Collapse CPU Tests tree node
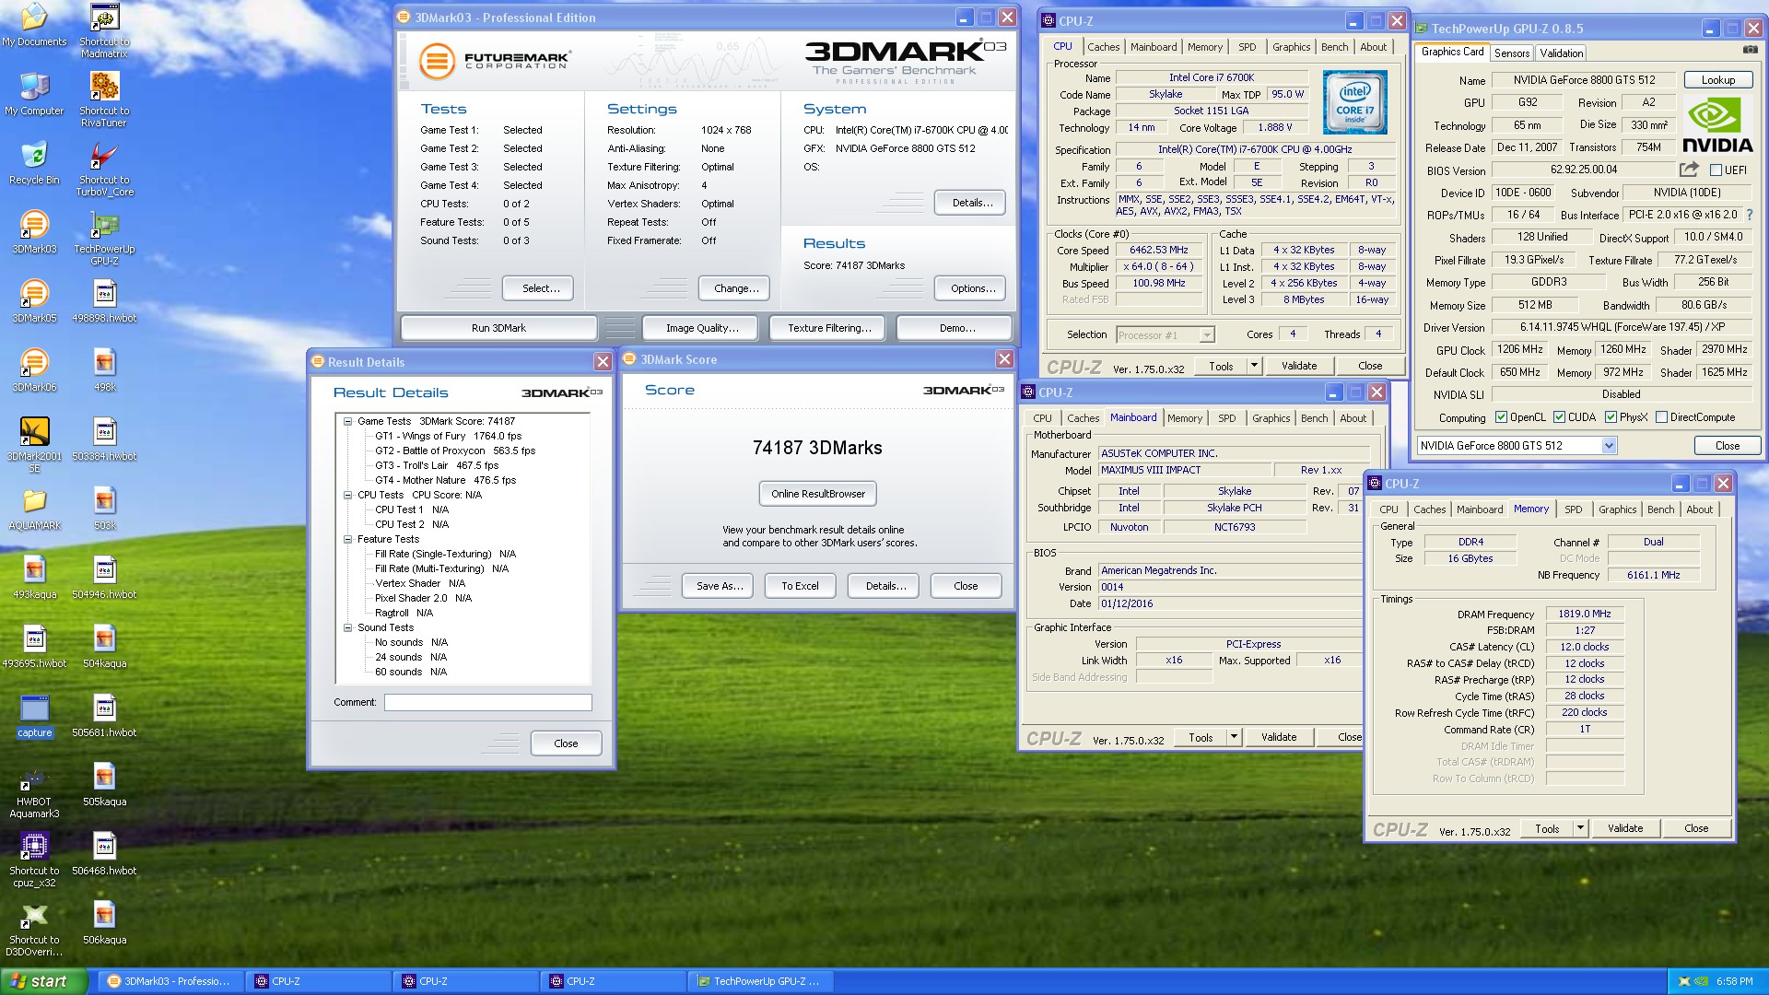This screenshot has width=1769, height=995. coord(347,495)
